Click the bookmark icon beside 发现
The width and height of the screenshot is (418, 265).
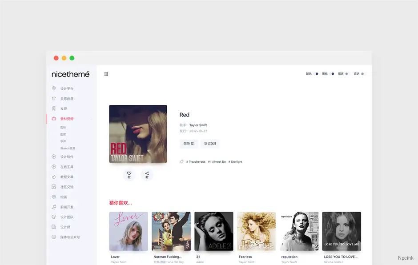pos(54,108)
